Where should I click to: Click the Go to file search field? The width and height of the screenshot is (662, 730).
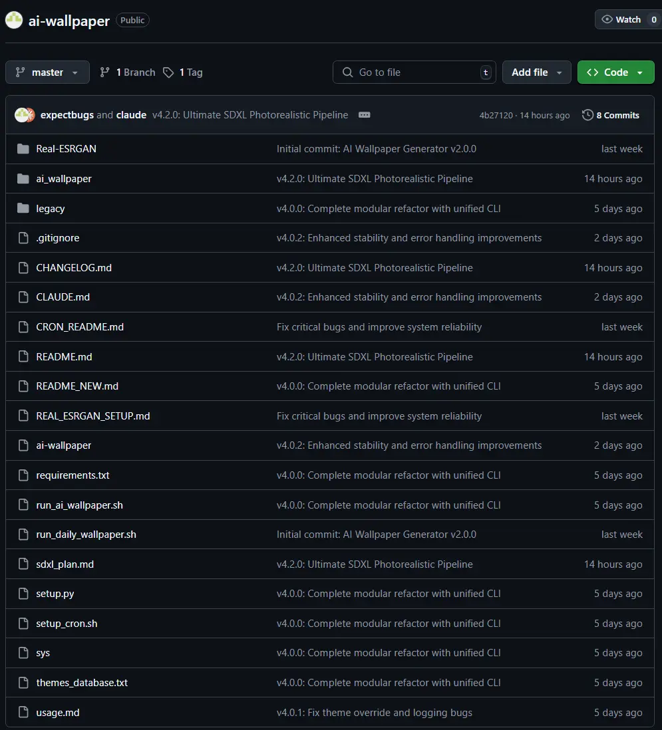tap(414, 72)
